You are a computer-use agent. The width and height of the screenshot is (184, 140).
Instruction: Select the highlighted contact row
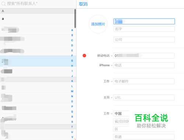coord(38,61)
